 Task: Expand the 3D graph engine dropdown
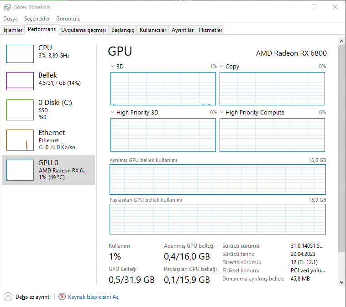click(x=113, y=67)
